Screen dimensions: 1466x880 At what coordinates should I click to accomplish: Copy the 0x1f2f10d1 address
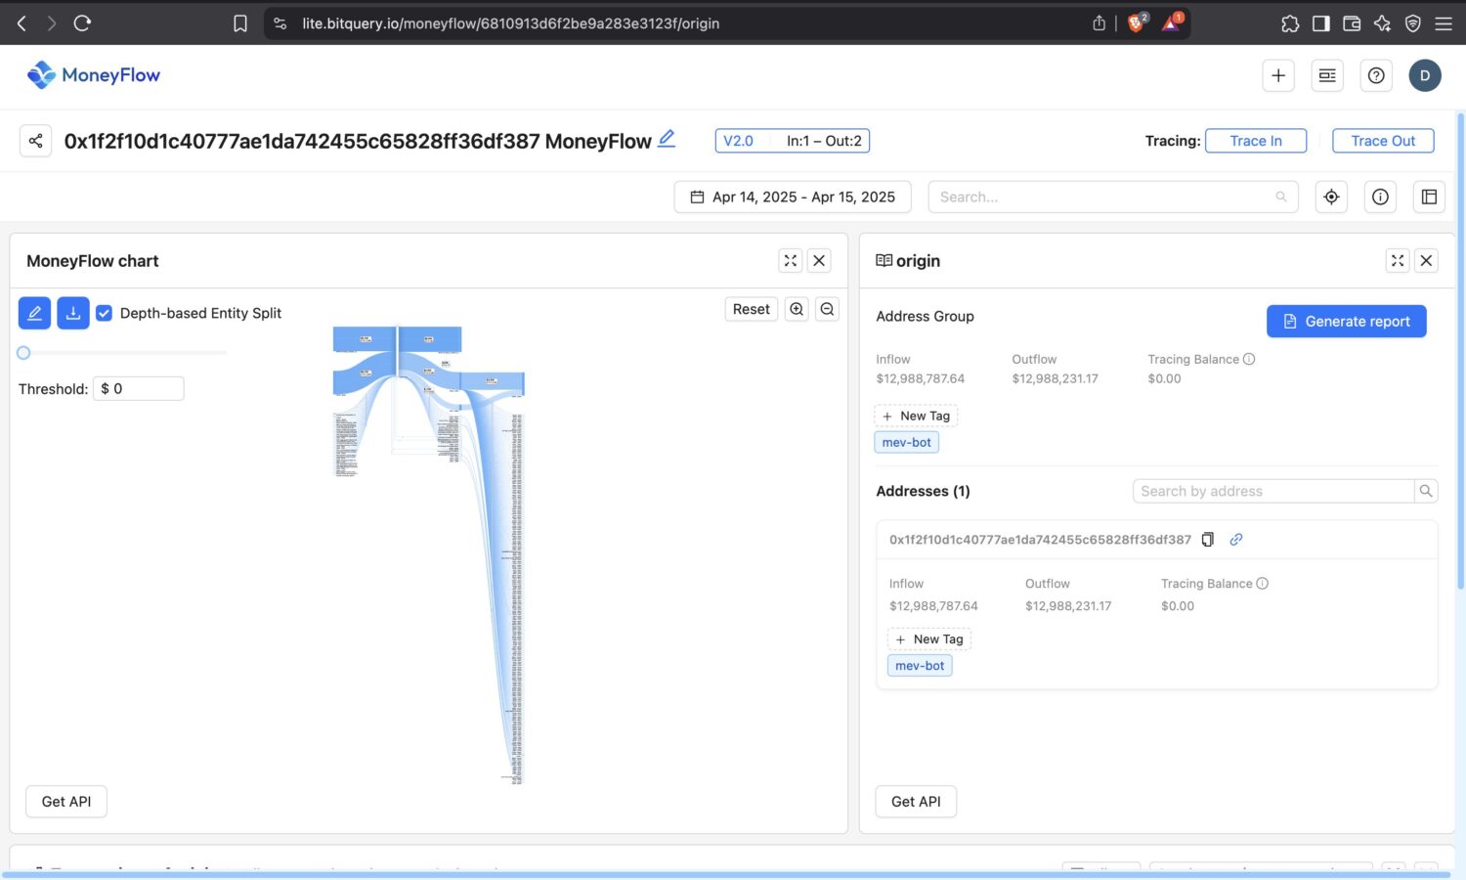click(x=1208, y=540)
